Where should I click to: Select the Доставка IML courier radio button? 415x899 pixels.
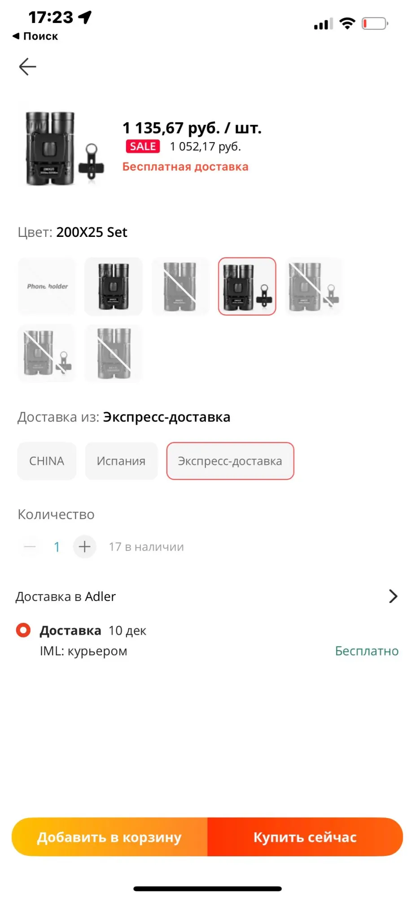(23, 630)
